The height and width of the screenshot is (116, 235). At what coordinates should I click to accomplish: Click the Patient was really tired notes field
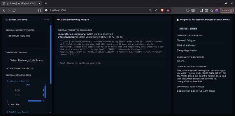pyautogui.click(x=26, y=40)
